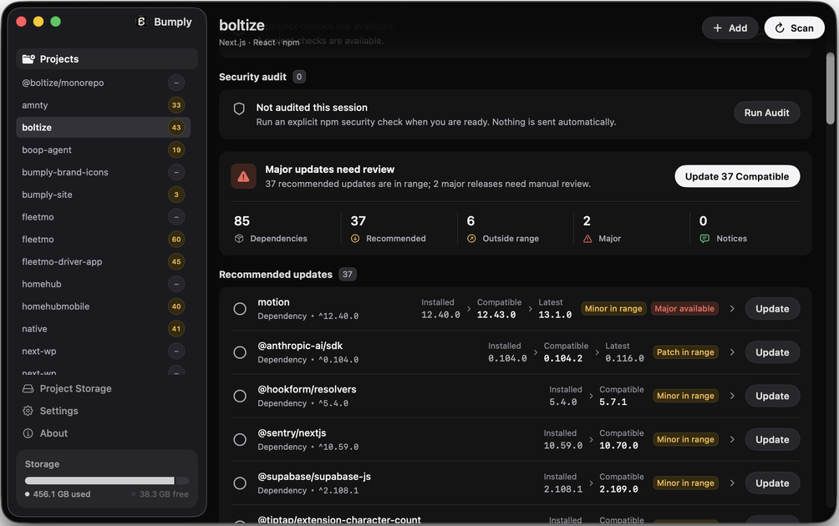This screenshot has width=839, height=526.
Task: Click the boltize badge showing 43
Action: tap(176, 128)
